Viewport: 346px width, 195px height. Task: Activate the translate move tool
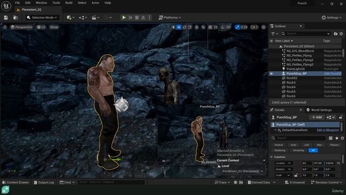pyautogui.click(x=179, y=27)
